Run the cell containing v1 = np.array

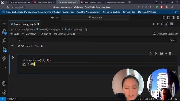(13, 57)
